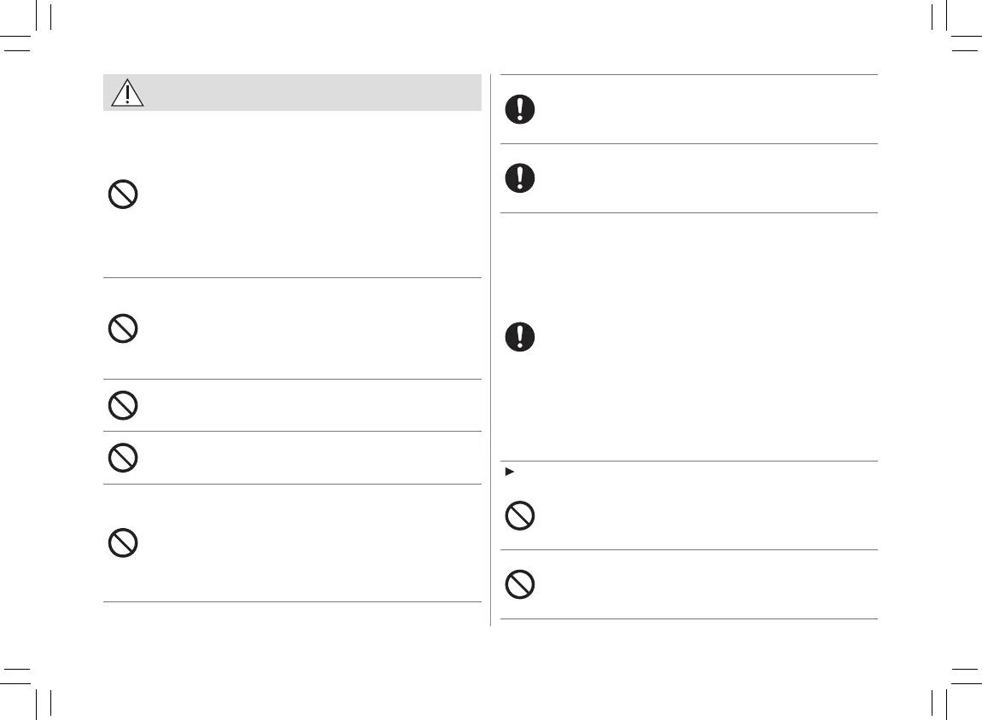This screenshot has height=720, width=982.
Task: Click the top horizontal rule of right column
Action: 688,75
